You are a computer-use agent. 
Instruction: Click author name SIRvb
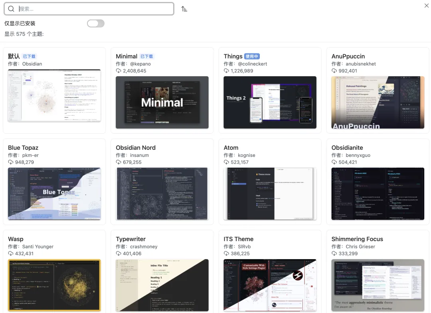tap(244, 246)
